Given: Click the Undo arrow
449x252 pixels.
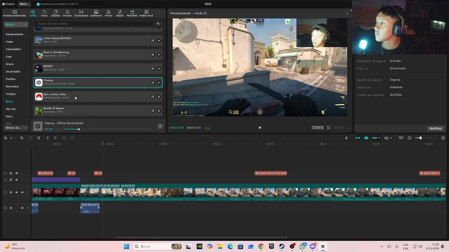Looking at the screenshot, I should pyautogui.click(x=22, y=138).
